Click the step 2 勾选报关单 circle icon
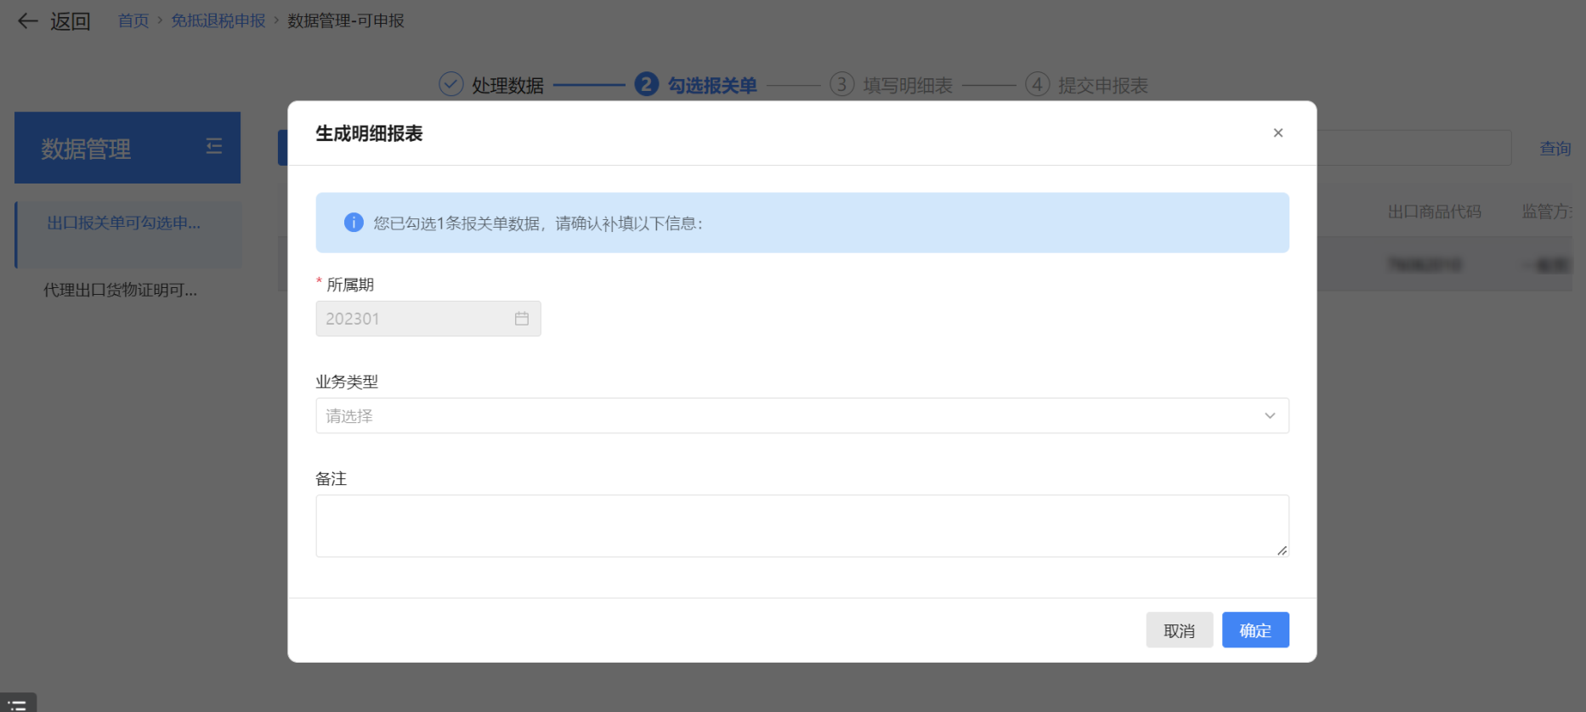Viewport: 1586px width, 712px height. point(646,84)
